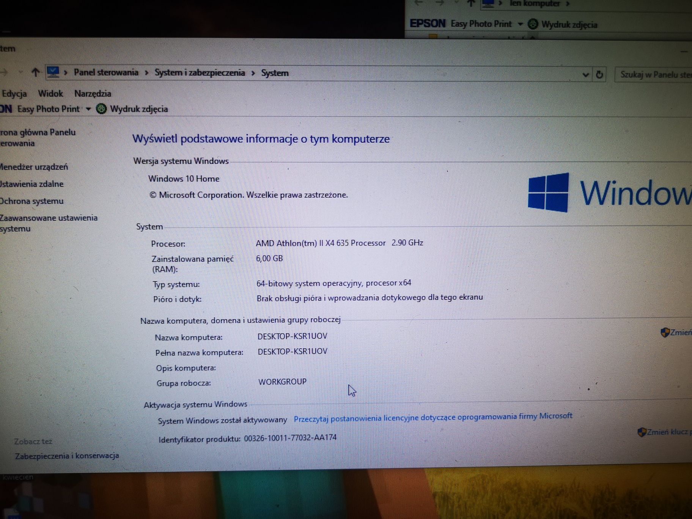Click Zmień klucz produktu link
This screenshot has width=692, height=519.
coord(669,431)
